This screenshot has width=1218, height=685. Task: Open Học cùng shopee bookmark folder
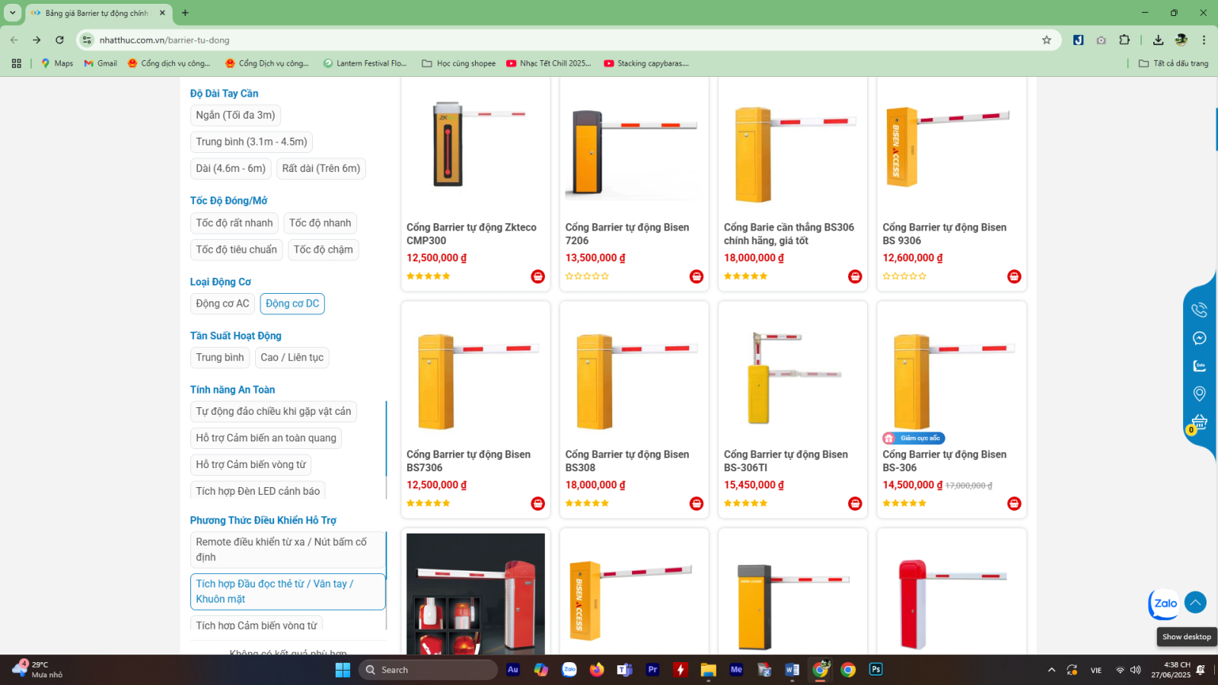pos(459,63)
